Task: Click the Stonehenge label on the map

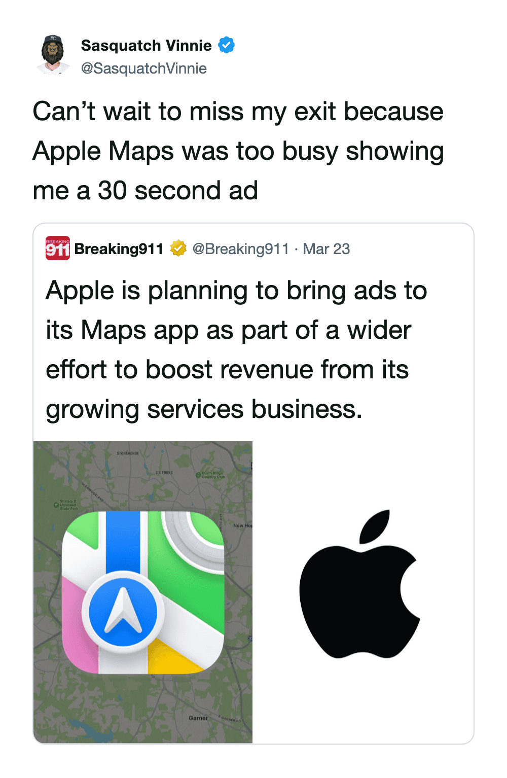Action: point(127,453)
